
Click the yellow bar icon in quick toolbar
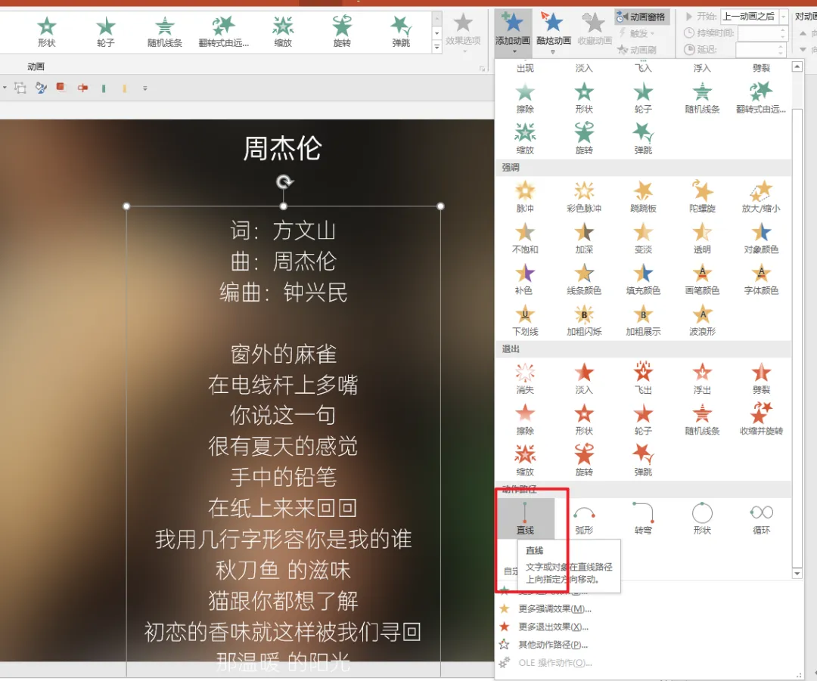tap(125, 88)
